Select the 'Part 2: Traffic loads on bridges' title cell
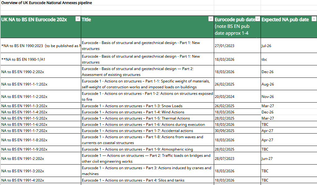The width and height of the screenshot is (317, 185). (x=147, y=158)
